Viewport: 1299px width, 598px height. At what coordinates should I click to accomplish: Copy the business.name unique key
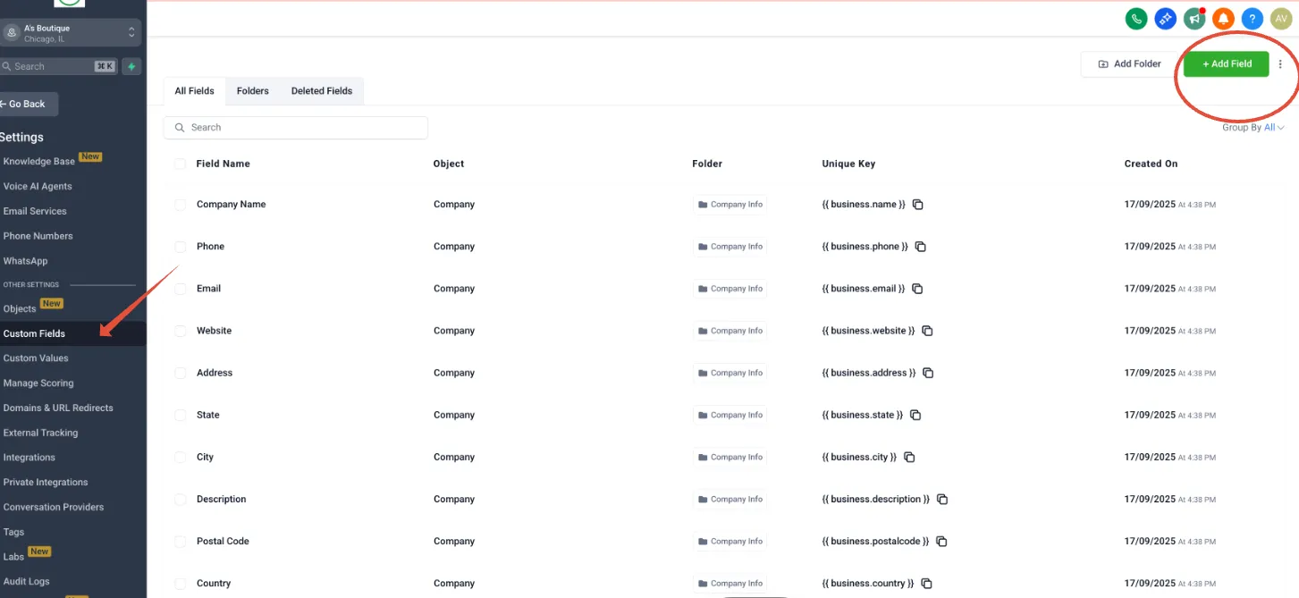[917, 205]
